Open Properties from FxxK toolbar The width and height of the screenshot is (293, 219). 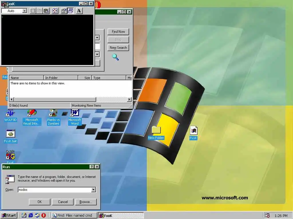pyautogui.click(x=64, y=11)
